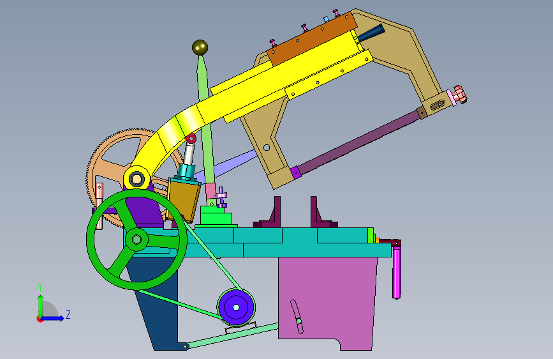This screenshot has width=553, height=359.
Task: Select the curved slot in the magenta cabinet
Action: [297, 317]
